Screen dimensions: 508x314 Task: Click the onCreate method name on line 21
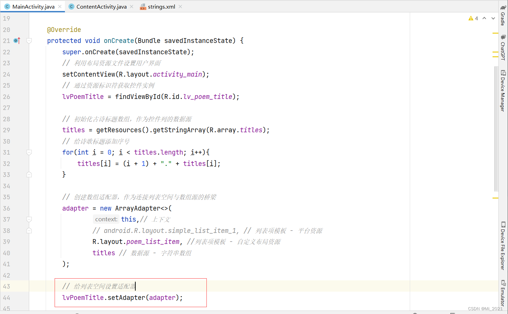click(x=119, y=41)
